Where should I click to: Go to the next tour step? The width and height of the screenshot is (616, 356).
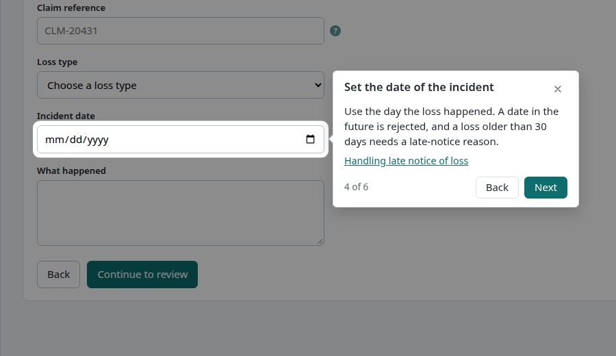click(x=546, y=188)
